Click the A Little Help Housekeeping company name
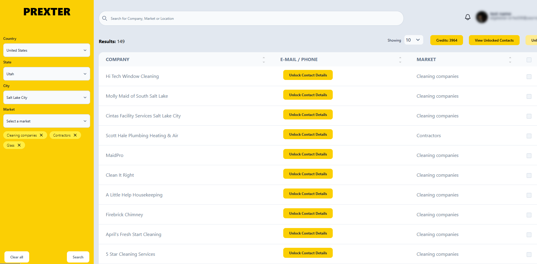This screenshot has height=264, width=537. pos(134,195)
